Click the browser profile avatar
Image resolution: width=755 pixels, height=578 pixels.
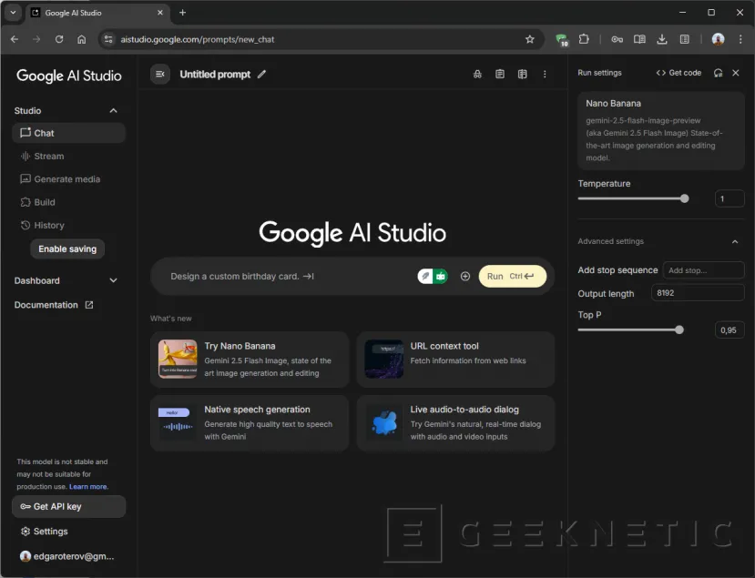coord(718,39)
